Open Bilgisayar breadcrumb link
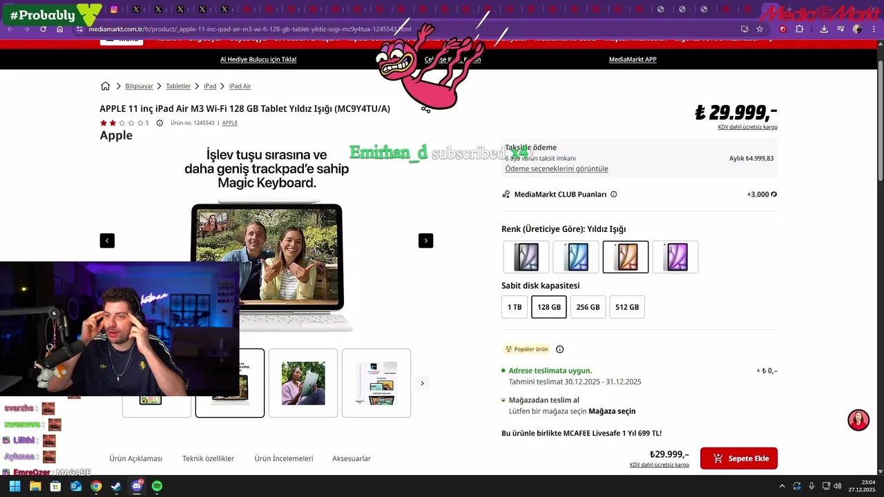The width and height of the screenshot is (884, 497). 140,86
